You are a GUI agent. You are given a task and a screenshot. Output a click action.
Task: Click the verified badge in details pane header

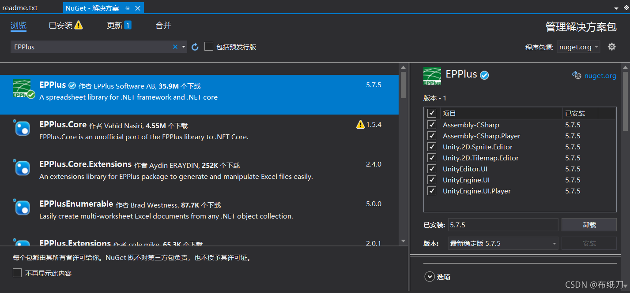[484, 75]
